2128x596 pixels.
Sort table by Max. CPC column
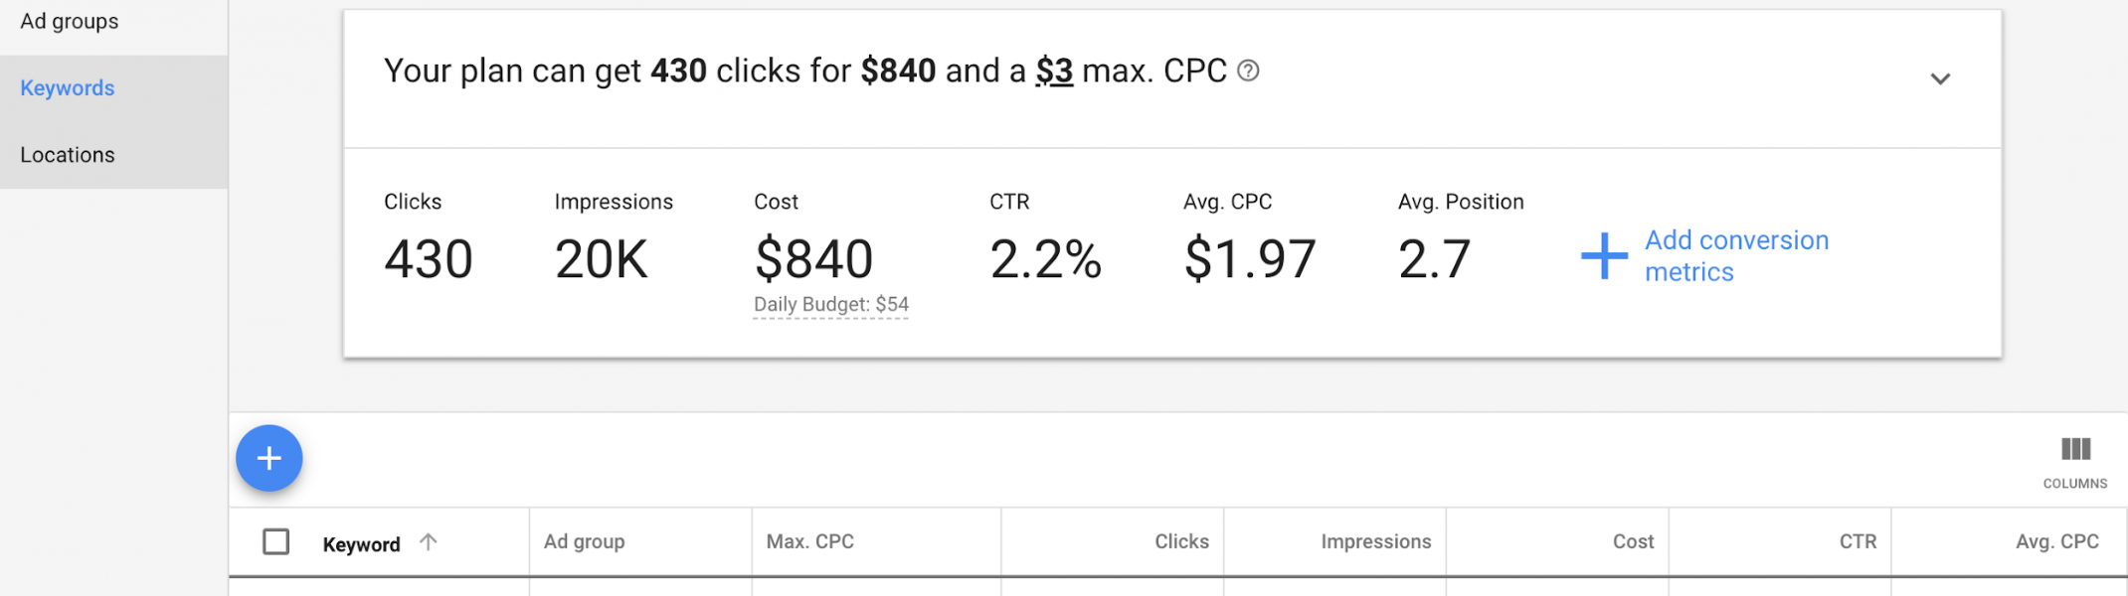810,541
